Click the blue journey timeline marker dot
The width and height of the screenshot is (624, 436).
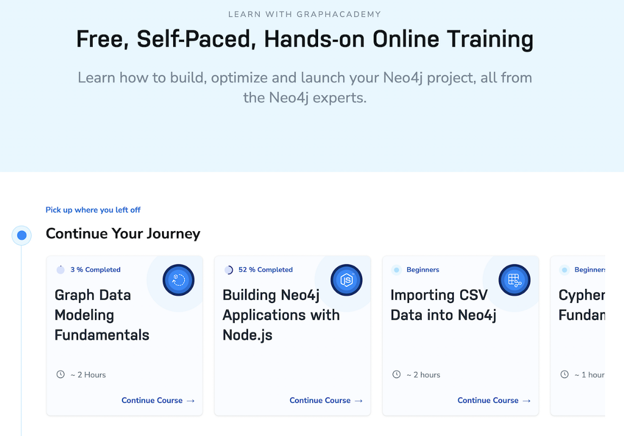pos(21,235)
